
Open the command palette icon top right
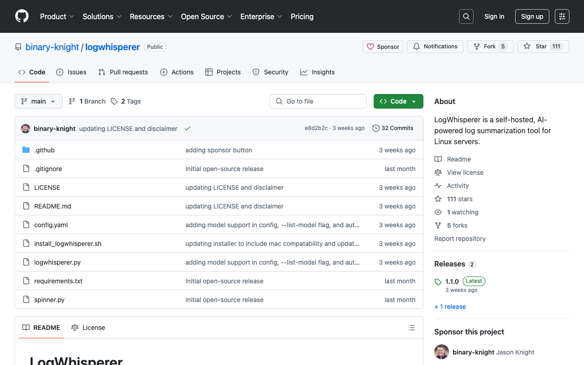[562, 16]
